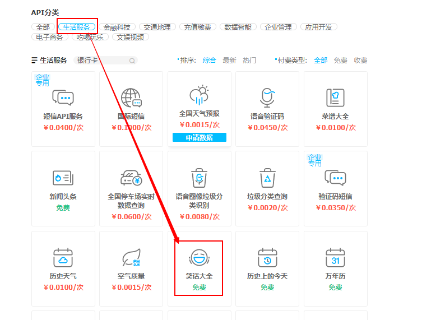Filter payment type to 免费
The image size is (422, 320).
pos(340,61)
